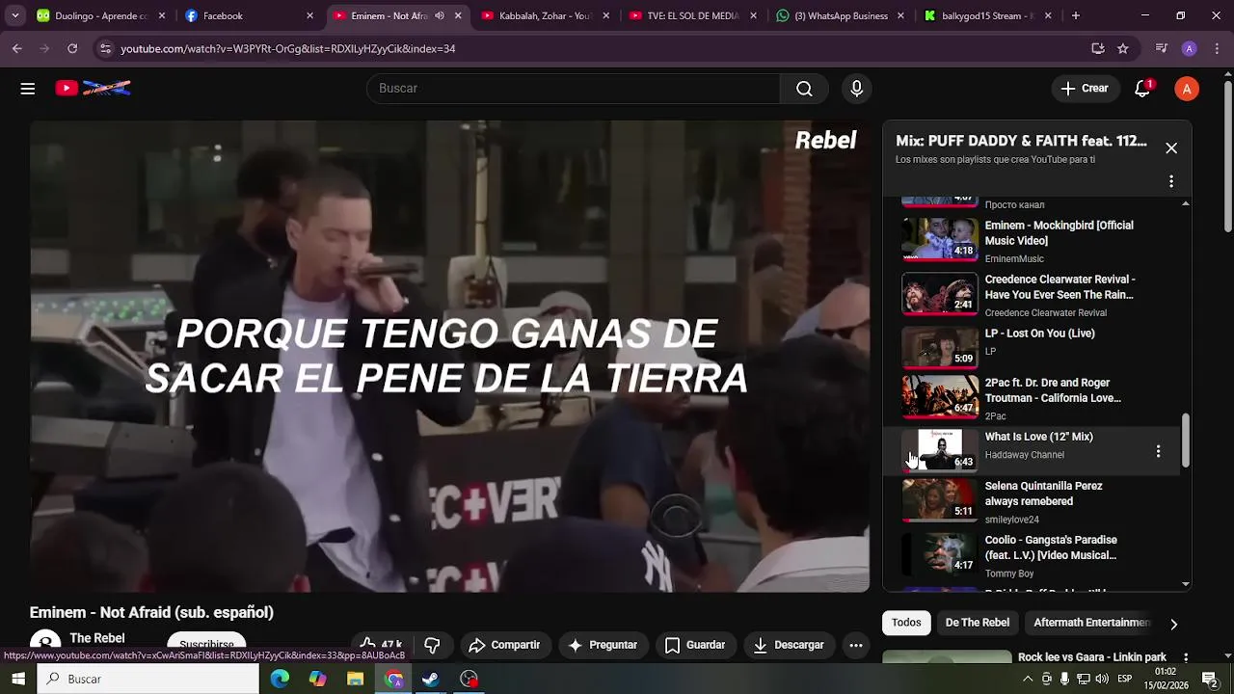Select the Todos filter chip
The height and width of the screenshot is (694, 1234).
906,623
